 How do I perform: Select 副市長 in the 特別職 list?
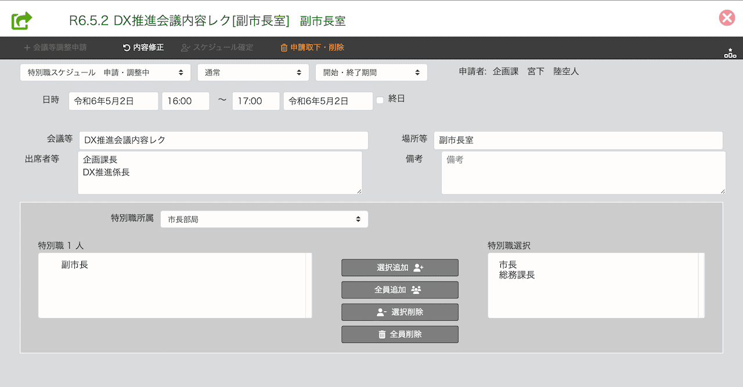click(x=75, y=265)
